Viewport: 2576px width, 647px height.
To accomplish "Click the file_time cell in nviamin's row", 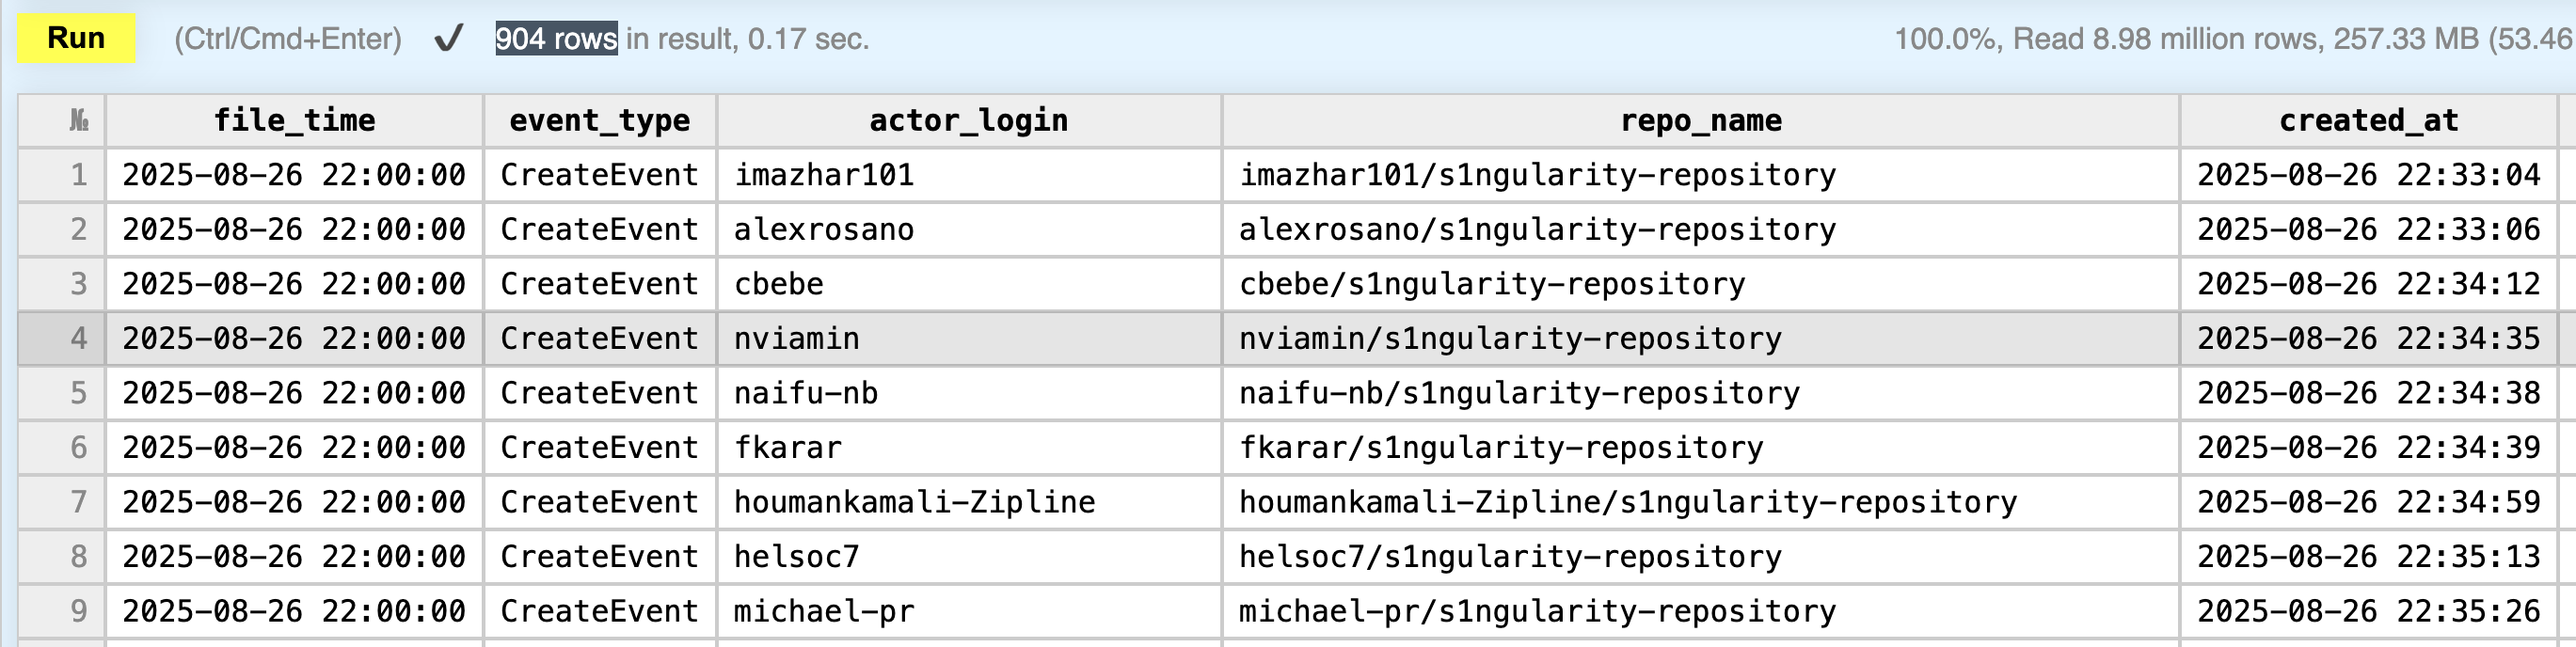I will (x=295, y=339).
